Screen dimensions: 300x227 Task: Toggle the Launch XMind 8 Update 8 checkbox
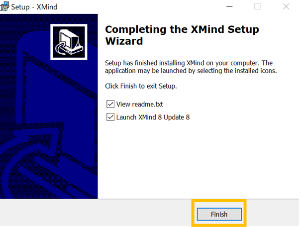[110, 117]
